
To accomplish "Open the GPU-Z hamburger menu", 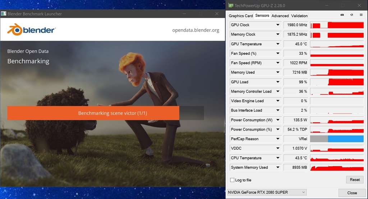I will (361, 15).
